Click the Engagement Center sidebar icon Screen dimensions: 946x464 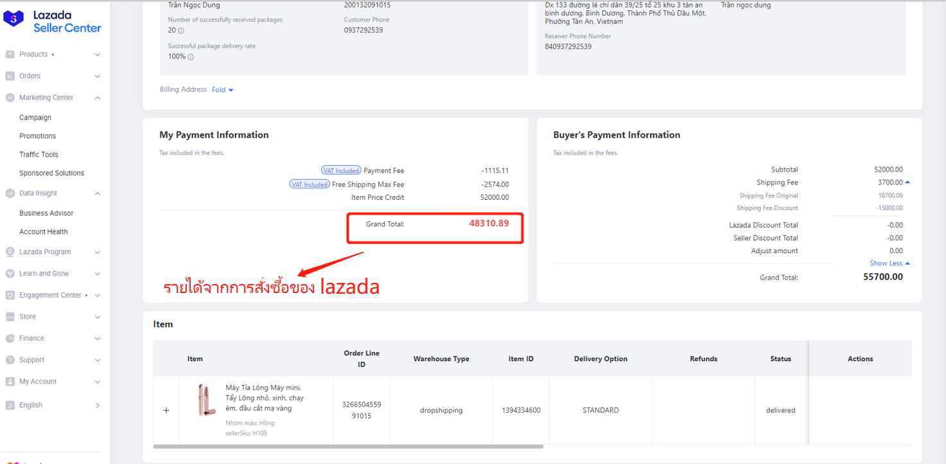point(10,296)
